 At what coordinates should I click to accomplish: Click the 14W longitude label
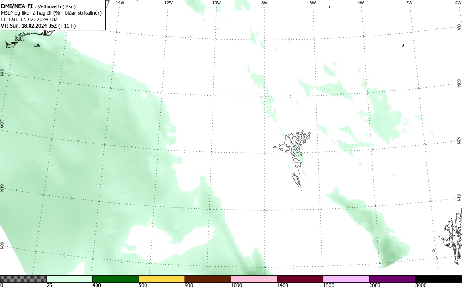120,3
